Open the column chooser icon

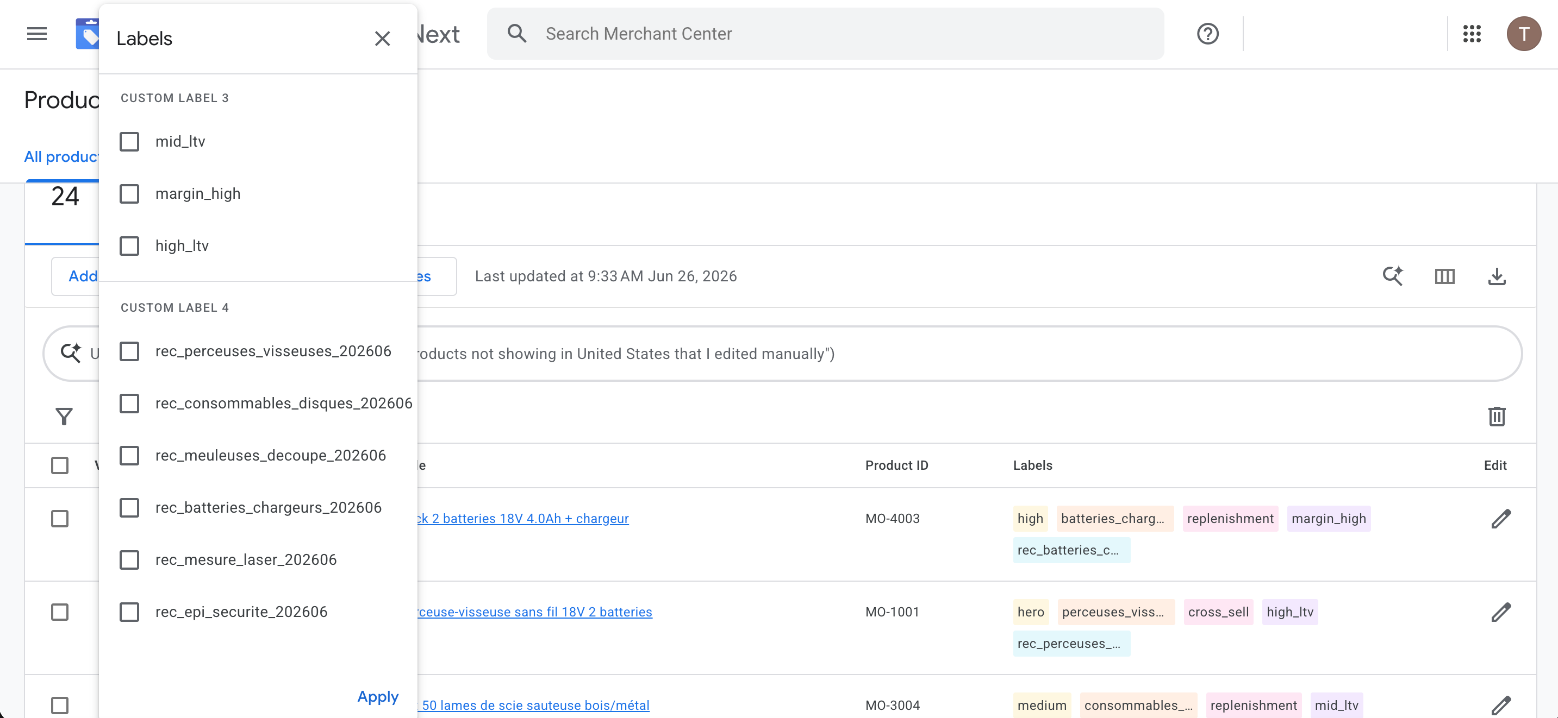pos(1444,277)
